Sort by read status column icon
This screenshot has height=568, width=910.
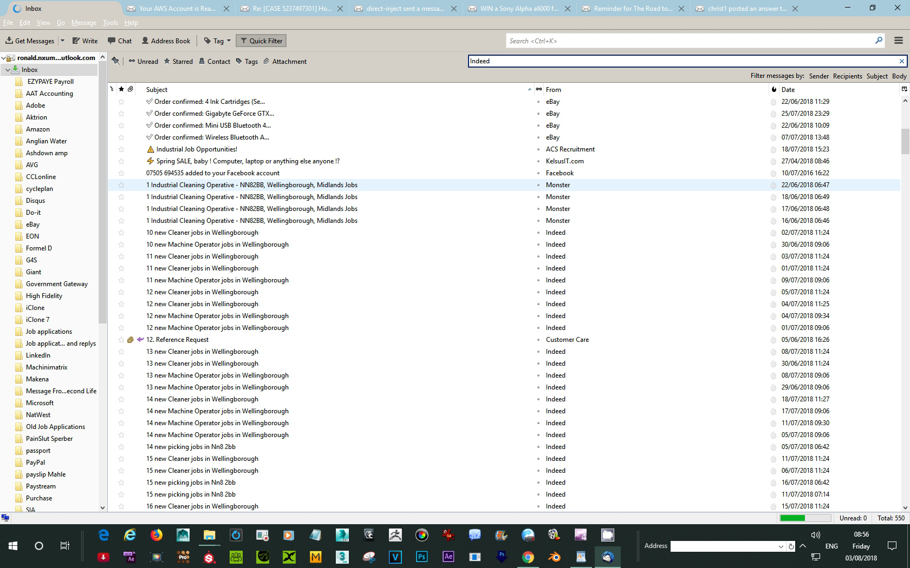click(x=538, y=89)
